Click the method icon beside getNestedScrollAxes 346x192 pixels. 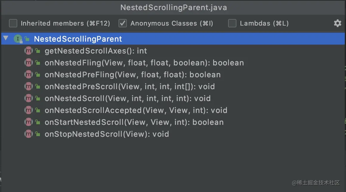[28, 51]
